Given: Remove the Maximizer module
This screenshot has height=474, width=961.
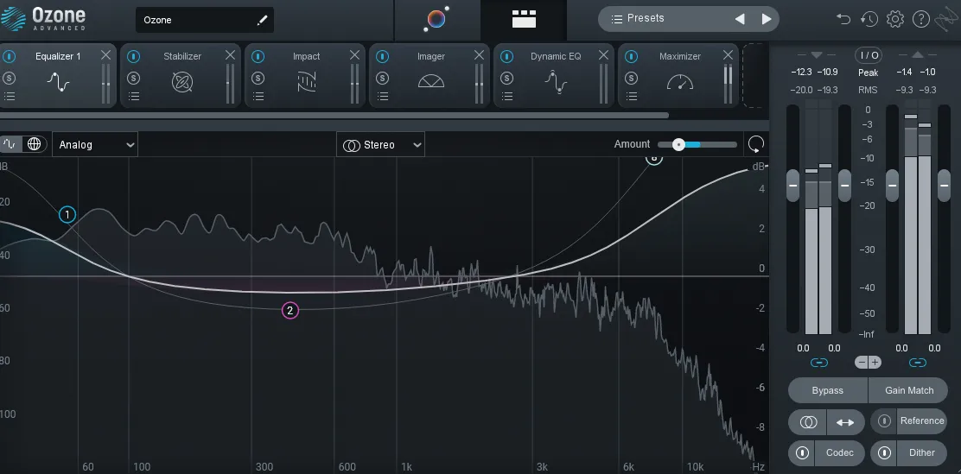Looking at the screenshot, I should (x=728, y=55).
